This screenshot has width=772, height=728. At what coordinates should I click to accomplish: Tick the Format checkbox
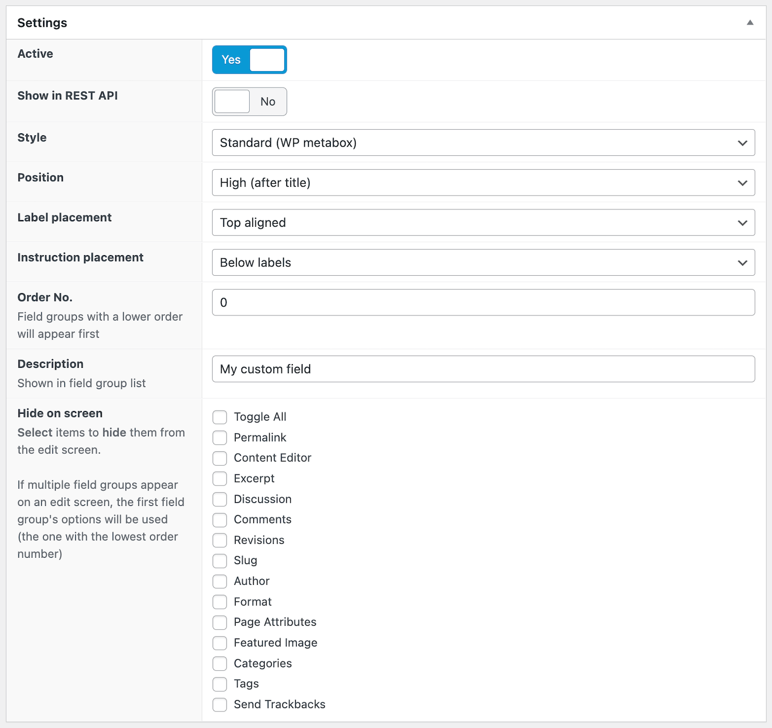pyautogui.click(x=220, y=602)
